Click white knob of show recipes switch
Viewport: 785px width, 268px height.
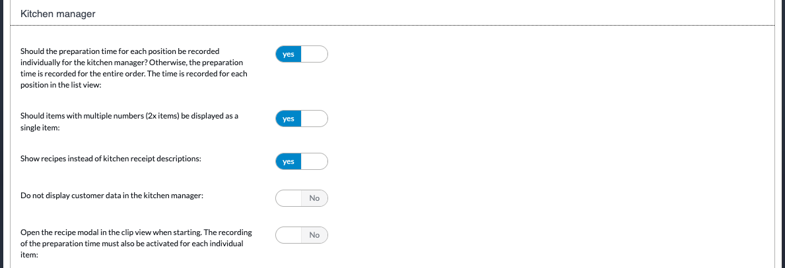click(314, 161)
